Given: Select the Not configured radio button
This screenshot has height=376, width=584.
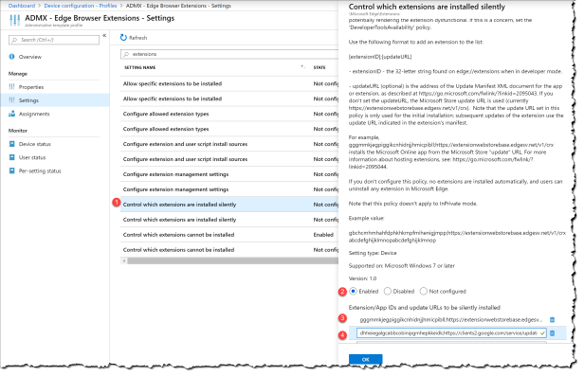Looking at the screenshot, I should (x=423, y=291).
